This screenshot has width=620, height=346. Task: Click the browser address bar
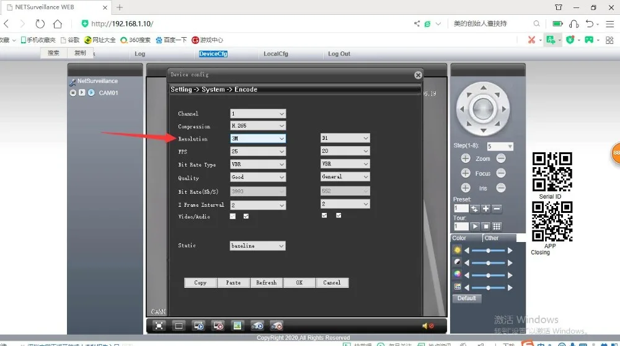pyautogui.click(x=245, y=24)
